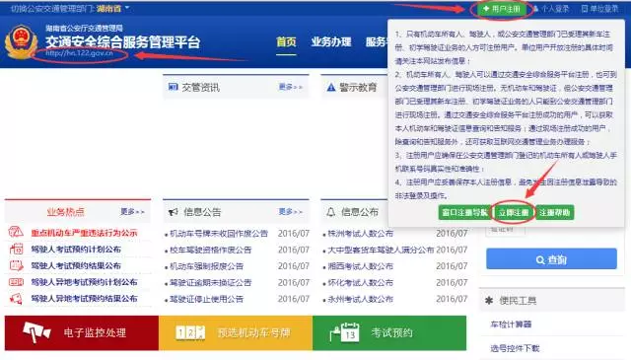
Task: Expand 更多>> in 交管资讯 section
Action: (291, 87)
